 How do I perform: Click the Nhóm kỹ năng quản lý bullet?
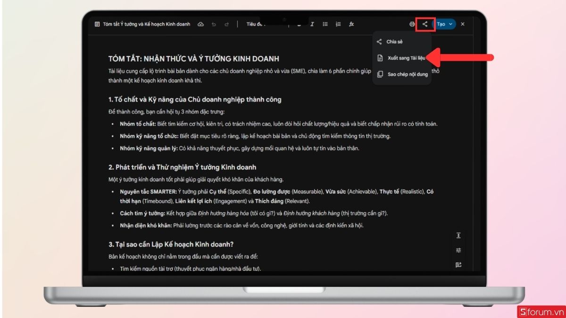pyautogui.click(x=240, y=148)
